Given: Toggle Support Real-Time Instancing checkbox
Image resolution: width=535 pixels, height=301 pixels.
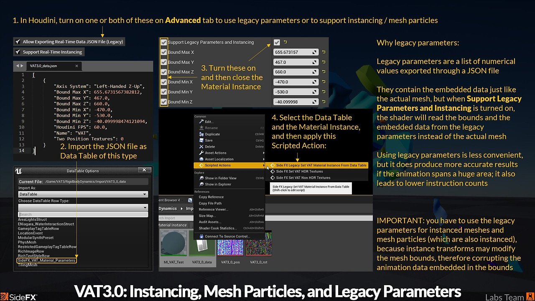Looking at the screenshot, I should coord(18,52).
